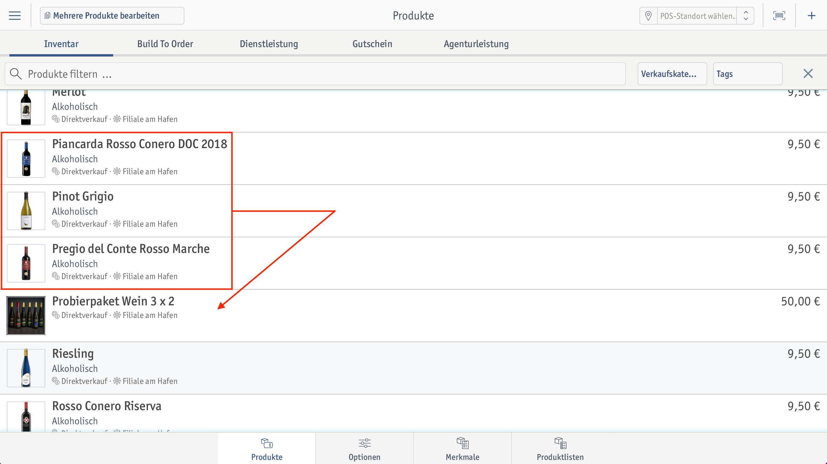This screenshot has height=464, width=827.
Task: Open the Rosso Conero Riserva bottle thumbnail
Action: [26, 417]
